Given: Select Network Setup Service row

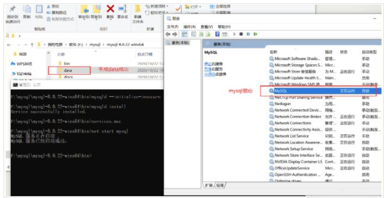Looking at the screenshot, I should pos(325,149).
